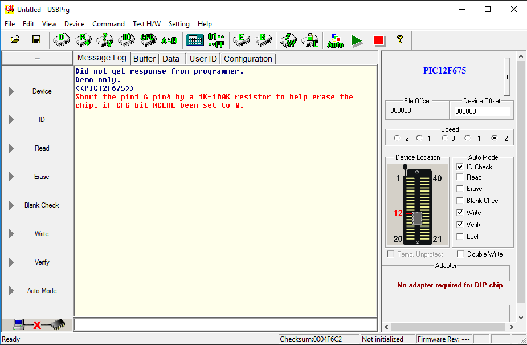The image size is (527, 345).
Task: Click the yellow question mark help icon
Action: pyautogui.click(x=399, y=40)
